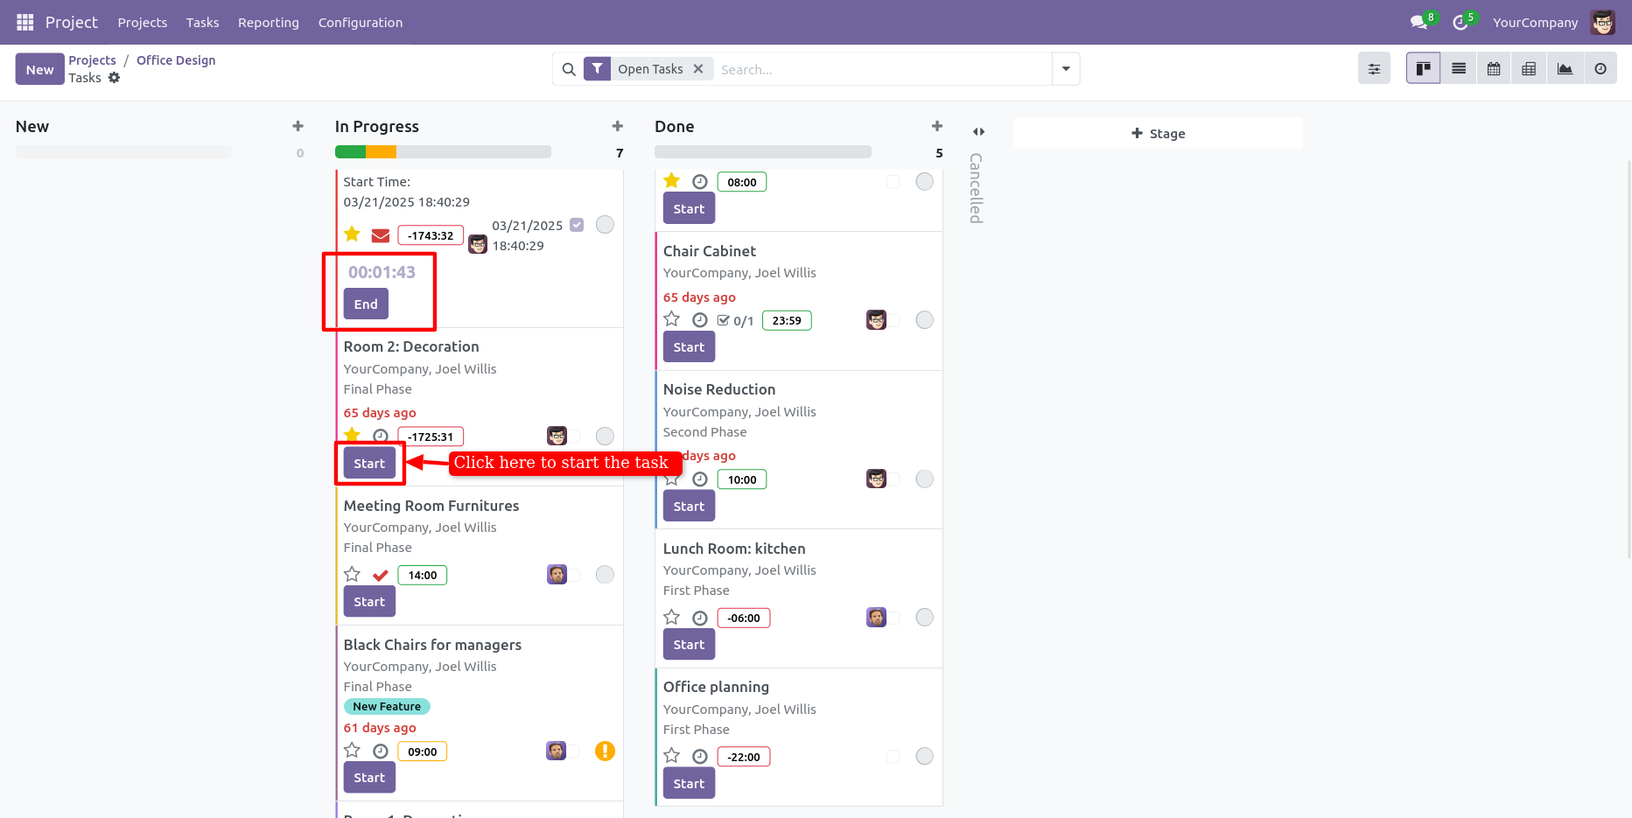
Task: Open activity clock on Lunch Room: kitchen card
Action: (700, 618)
